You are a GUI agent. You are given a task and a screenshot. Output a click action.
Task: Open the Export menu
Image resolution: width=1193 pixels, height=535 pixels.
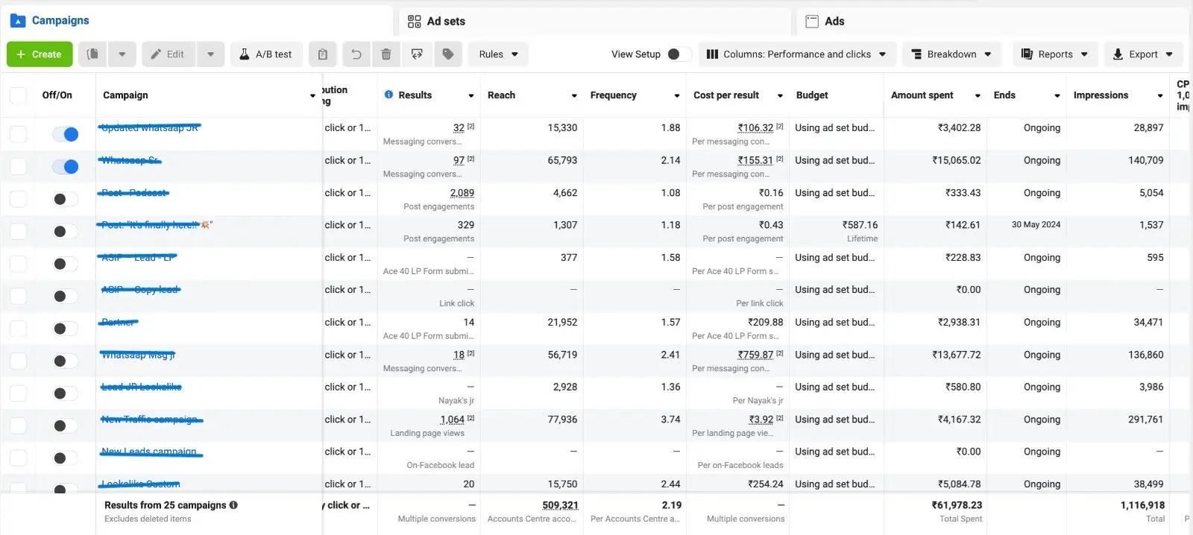click(1142, 54)
